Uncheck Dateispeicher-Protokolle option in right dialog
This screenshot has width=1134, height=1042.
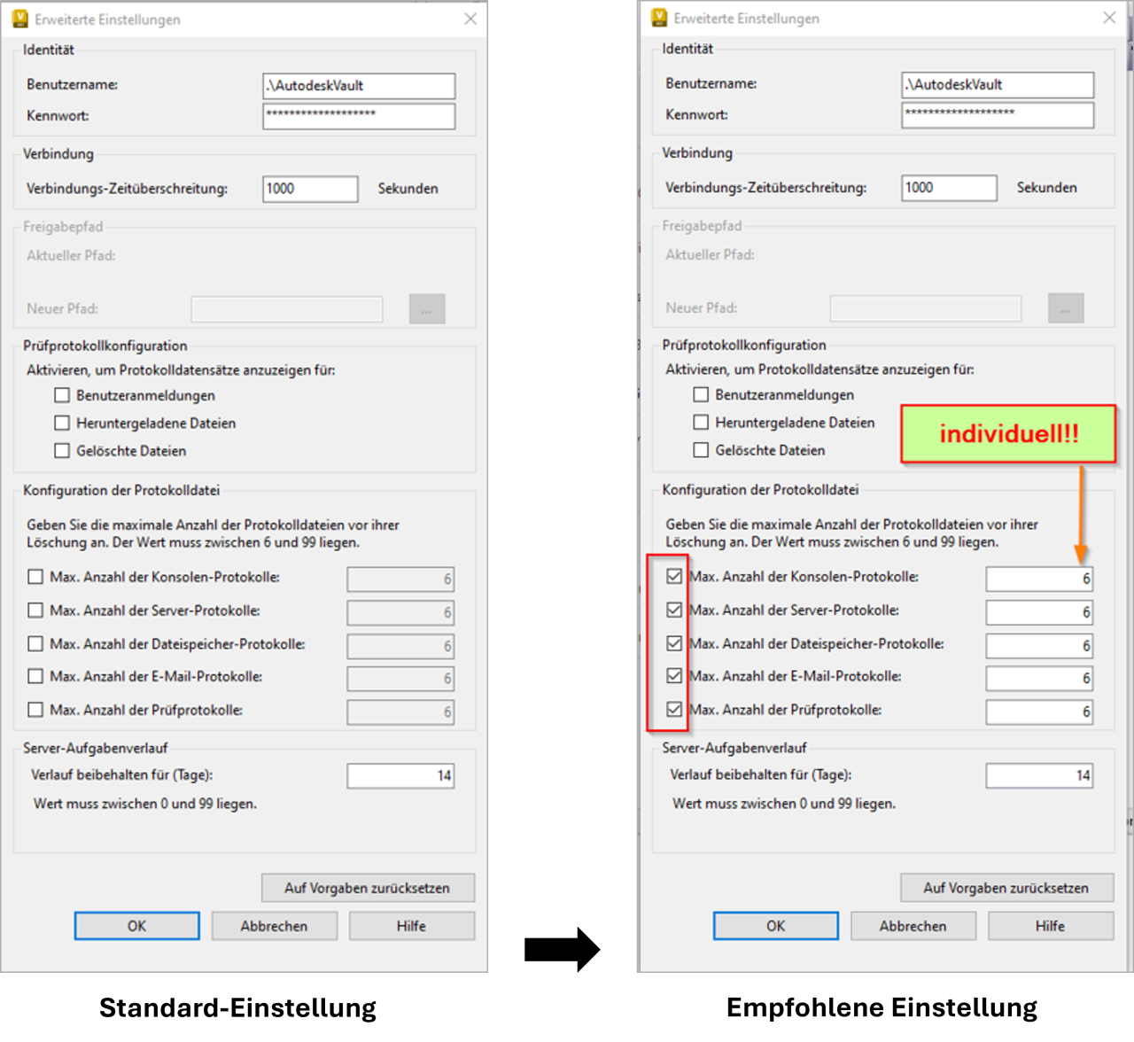[674, 643]
